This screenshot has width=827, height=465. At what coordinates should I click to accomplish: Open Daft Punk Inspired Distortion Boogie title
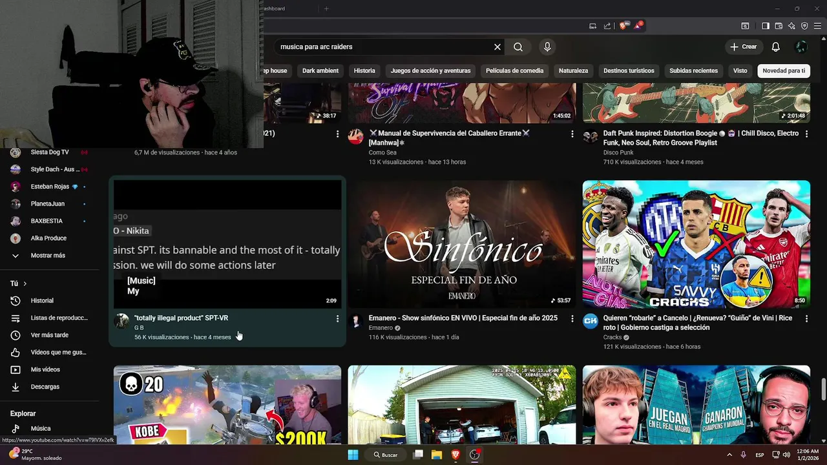click(701, 138)
